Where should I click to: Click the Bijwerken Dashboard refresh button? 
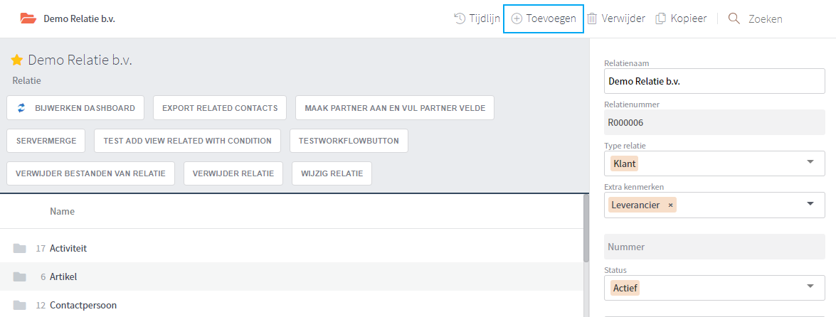[75, 108]
